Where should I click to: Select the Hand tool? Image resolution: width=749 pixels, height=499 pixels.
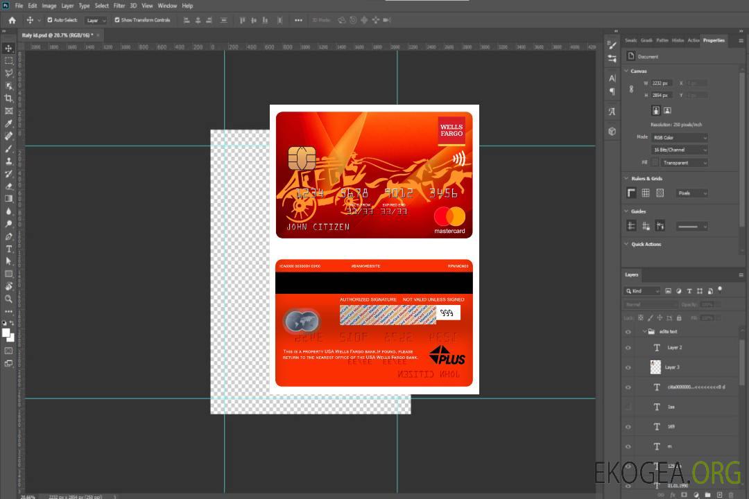click(8, 286)
